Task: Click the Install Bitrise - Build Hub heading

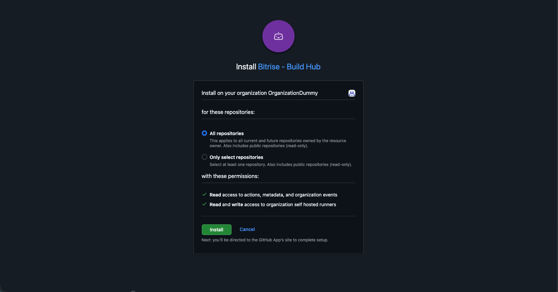Action: 278,67
